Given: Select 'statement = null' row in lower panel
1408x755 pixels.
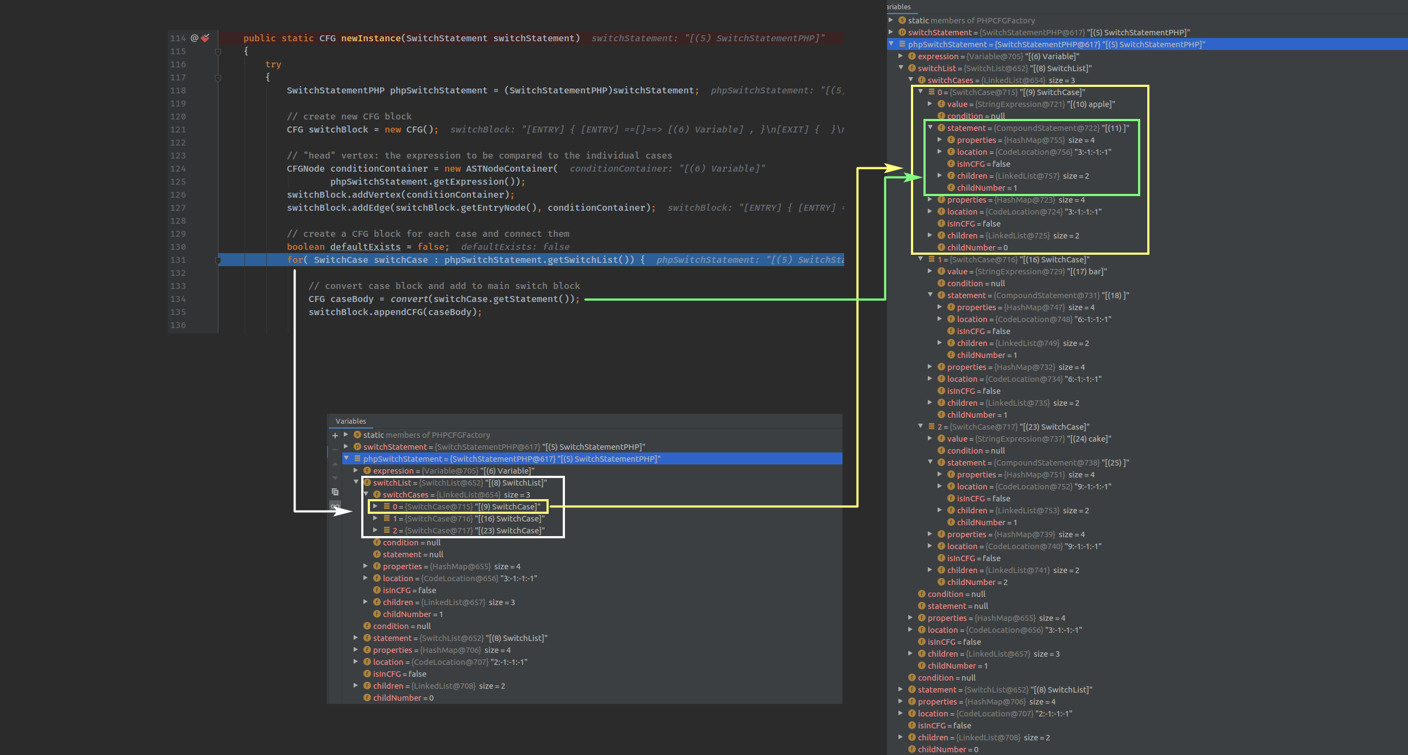Looking at the screenshot, I should tap(408, 555).
